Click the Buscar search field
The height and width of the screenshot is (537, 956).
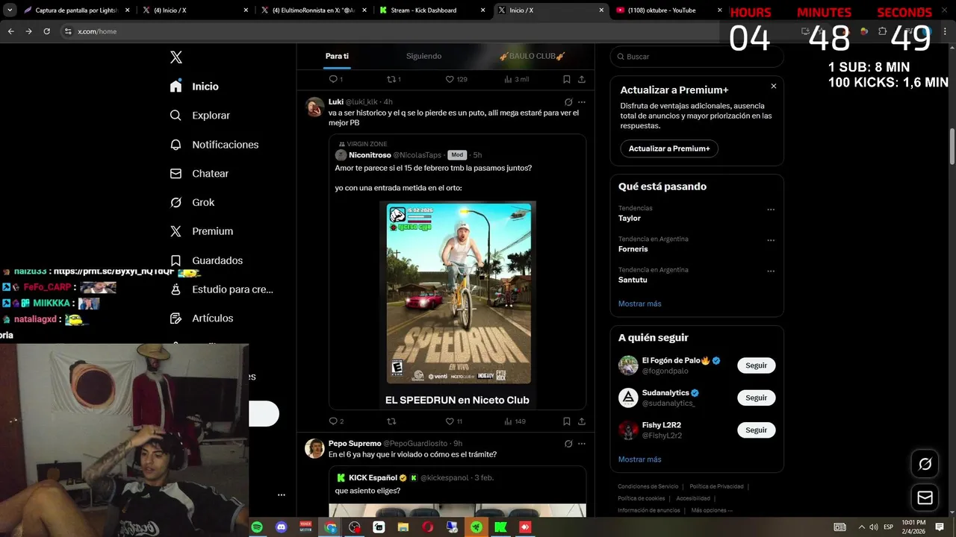[x=697, y=57]
